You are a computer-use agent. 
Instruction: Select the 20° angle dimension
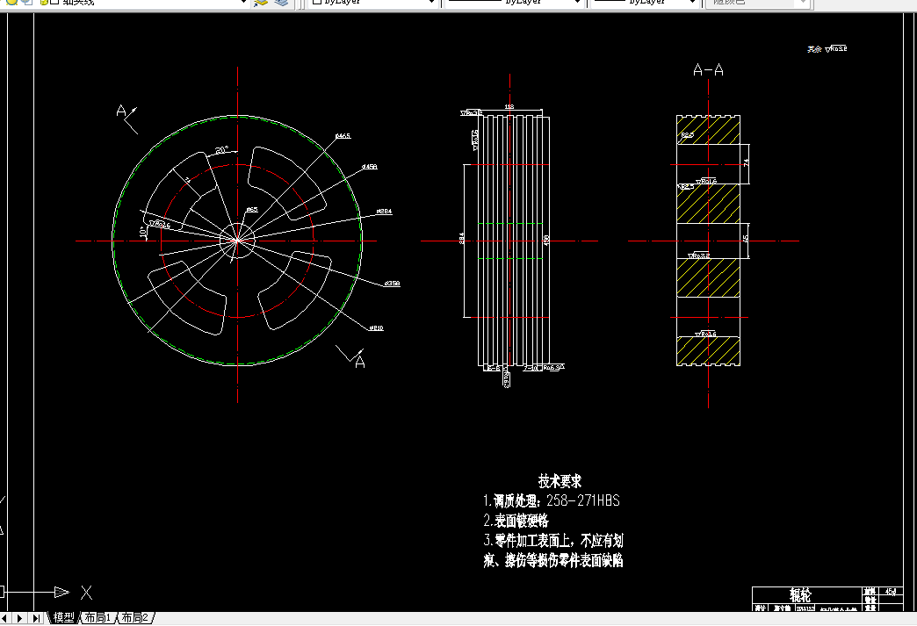tap(222, 150)
